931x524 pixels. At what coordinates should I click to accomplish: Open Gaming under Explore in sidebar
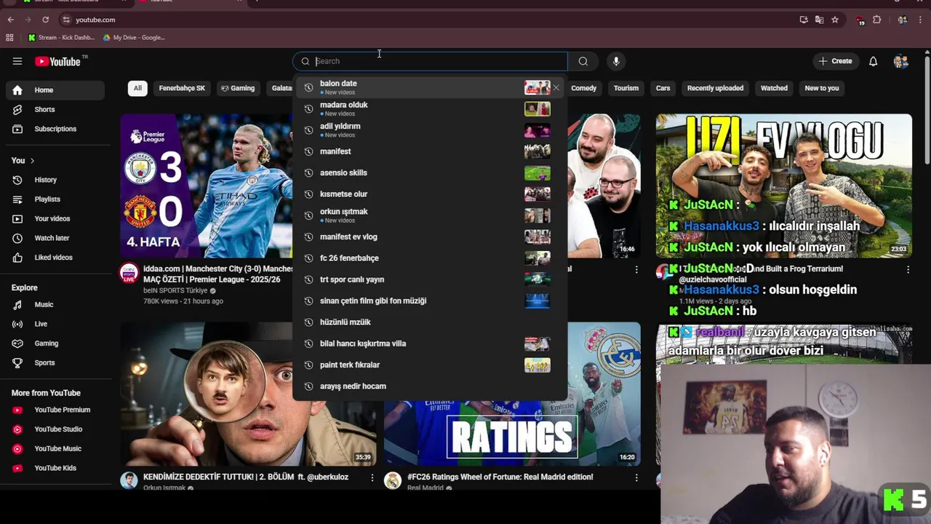pos(55,344)
